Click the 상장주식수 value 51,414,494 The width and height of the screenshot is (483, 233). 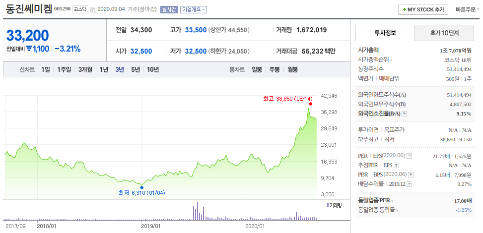point(459,69)
